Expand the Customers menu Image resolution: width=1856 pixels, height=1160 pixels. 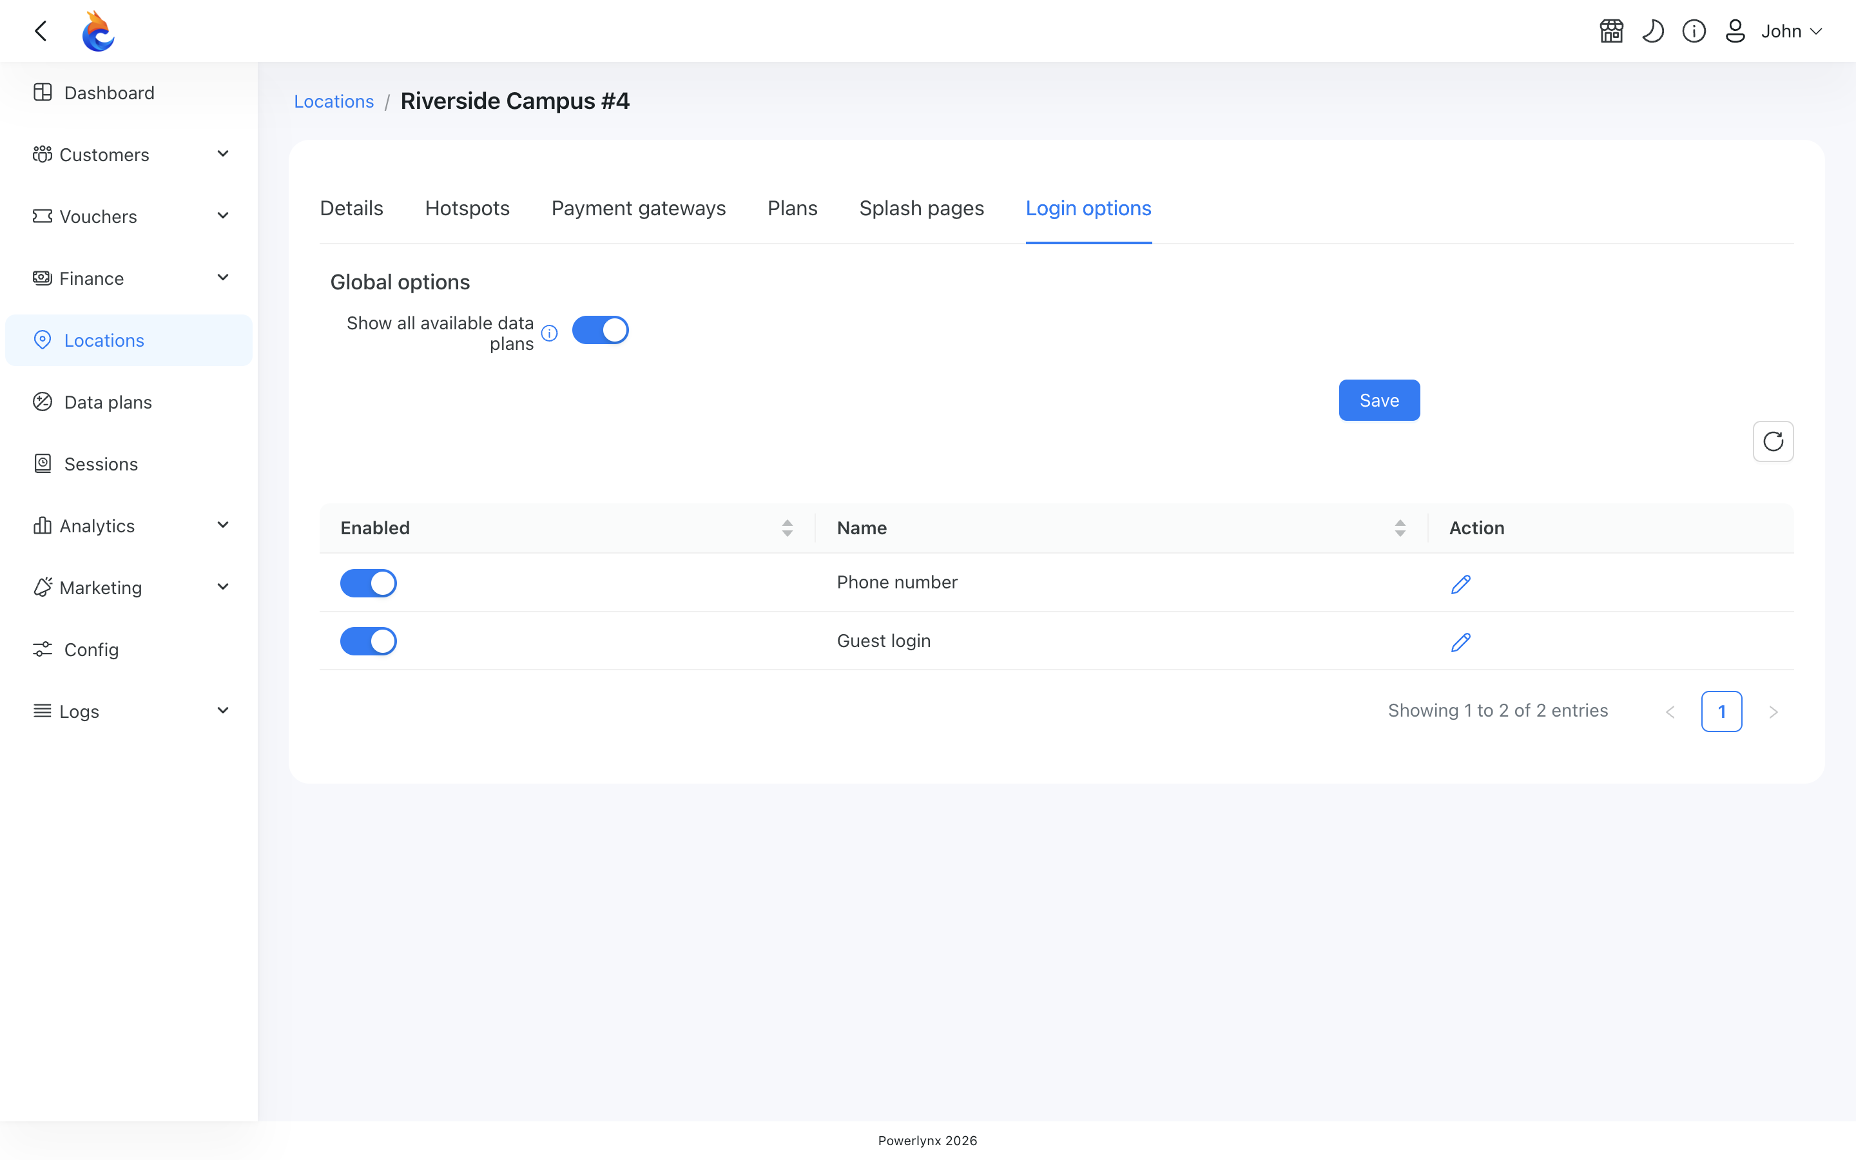click(x=129, y=154)
